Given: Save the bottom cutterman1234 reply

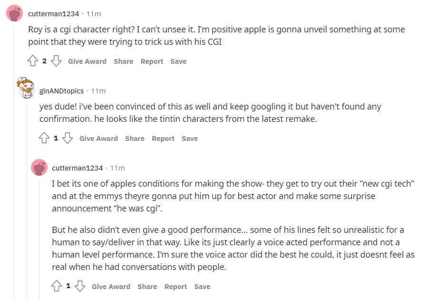Looking at the screenshot, I should point(202,287).
